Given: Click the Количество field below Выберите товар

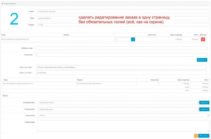Looking at the screenshot, I should (121, 55).
